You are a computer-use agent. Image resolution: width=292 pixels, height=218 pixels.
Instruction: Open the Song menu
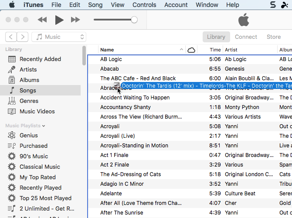click(95, 5)
